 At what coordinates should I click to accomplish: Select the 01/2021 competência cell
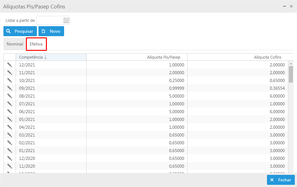point(51,151)
